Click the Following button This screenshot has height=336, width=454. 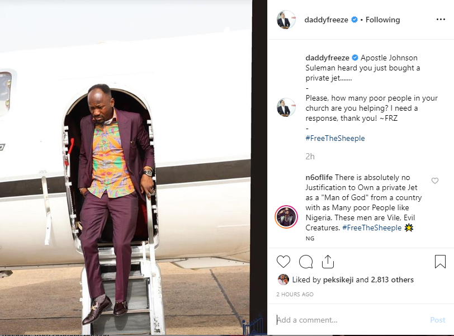click(382, 20)
